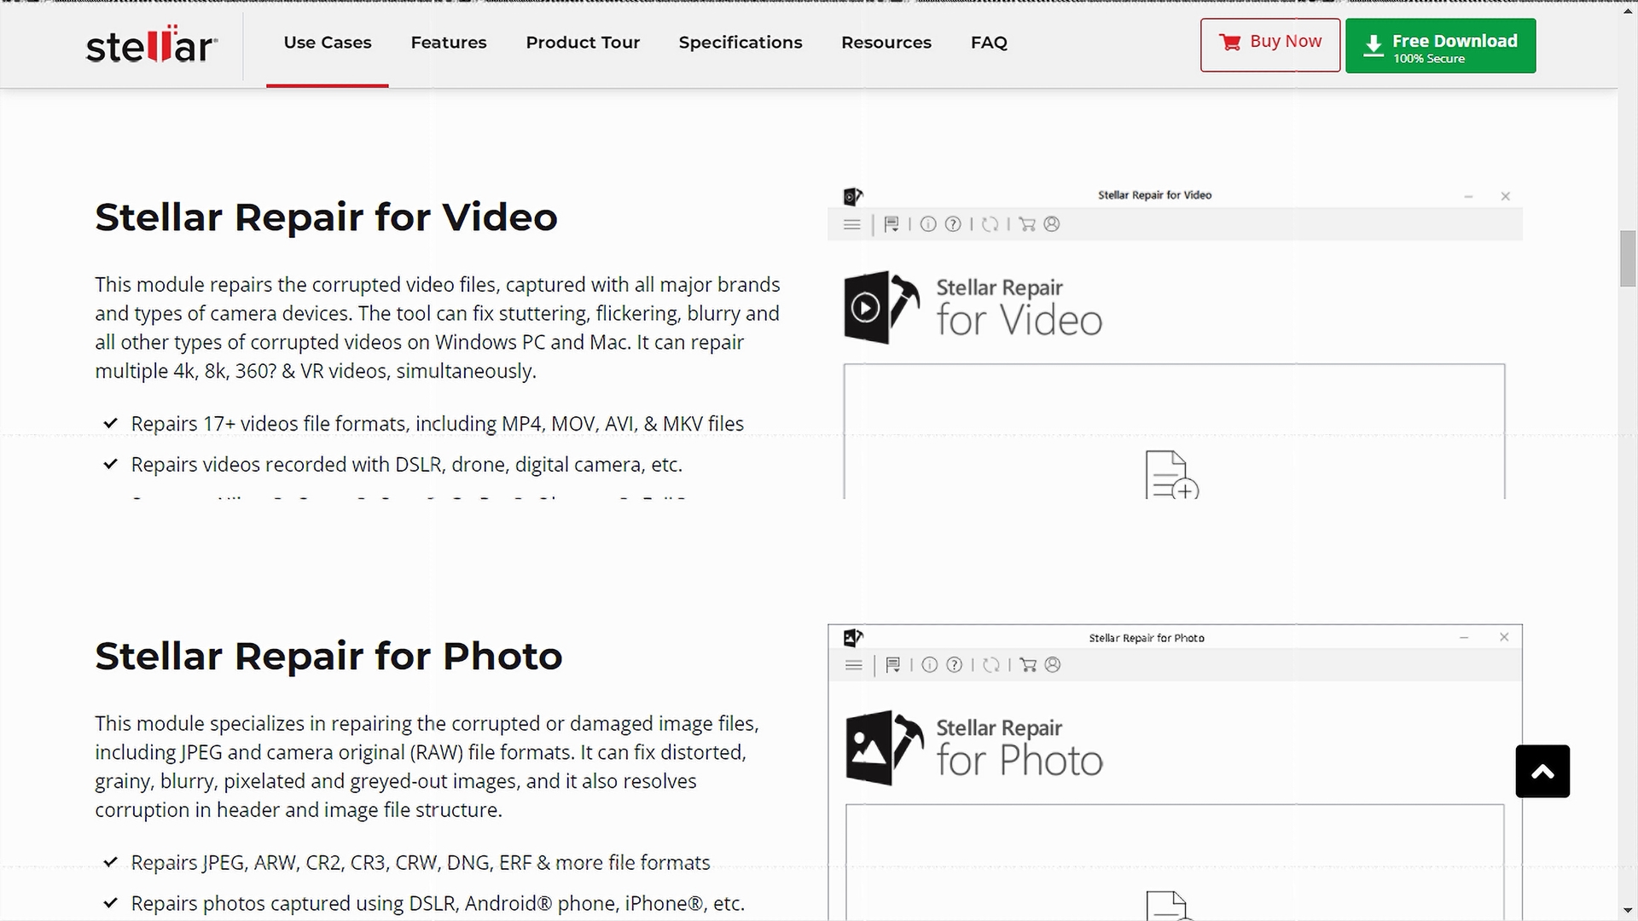Click "Repairs 17+ videos file formats" bullet
The width and height of the screenshot is (1638, 921).
click(437, 424)
